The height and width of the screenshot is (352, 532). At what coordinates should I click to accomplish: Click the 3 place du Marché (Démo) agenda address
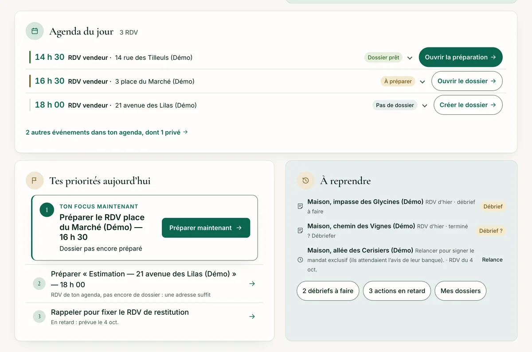pos(155,81)
